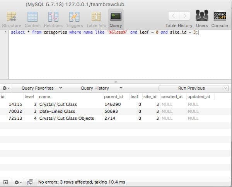Select level value 4 in row 72513
The width and height of the screenshot is (232, 187).
(x=35, y=118)
